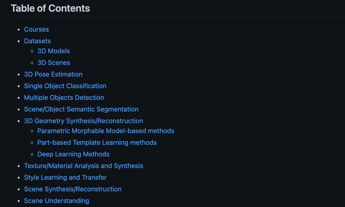
Task: Open the Courses link
Action: click(x=36, y=29)
